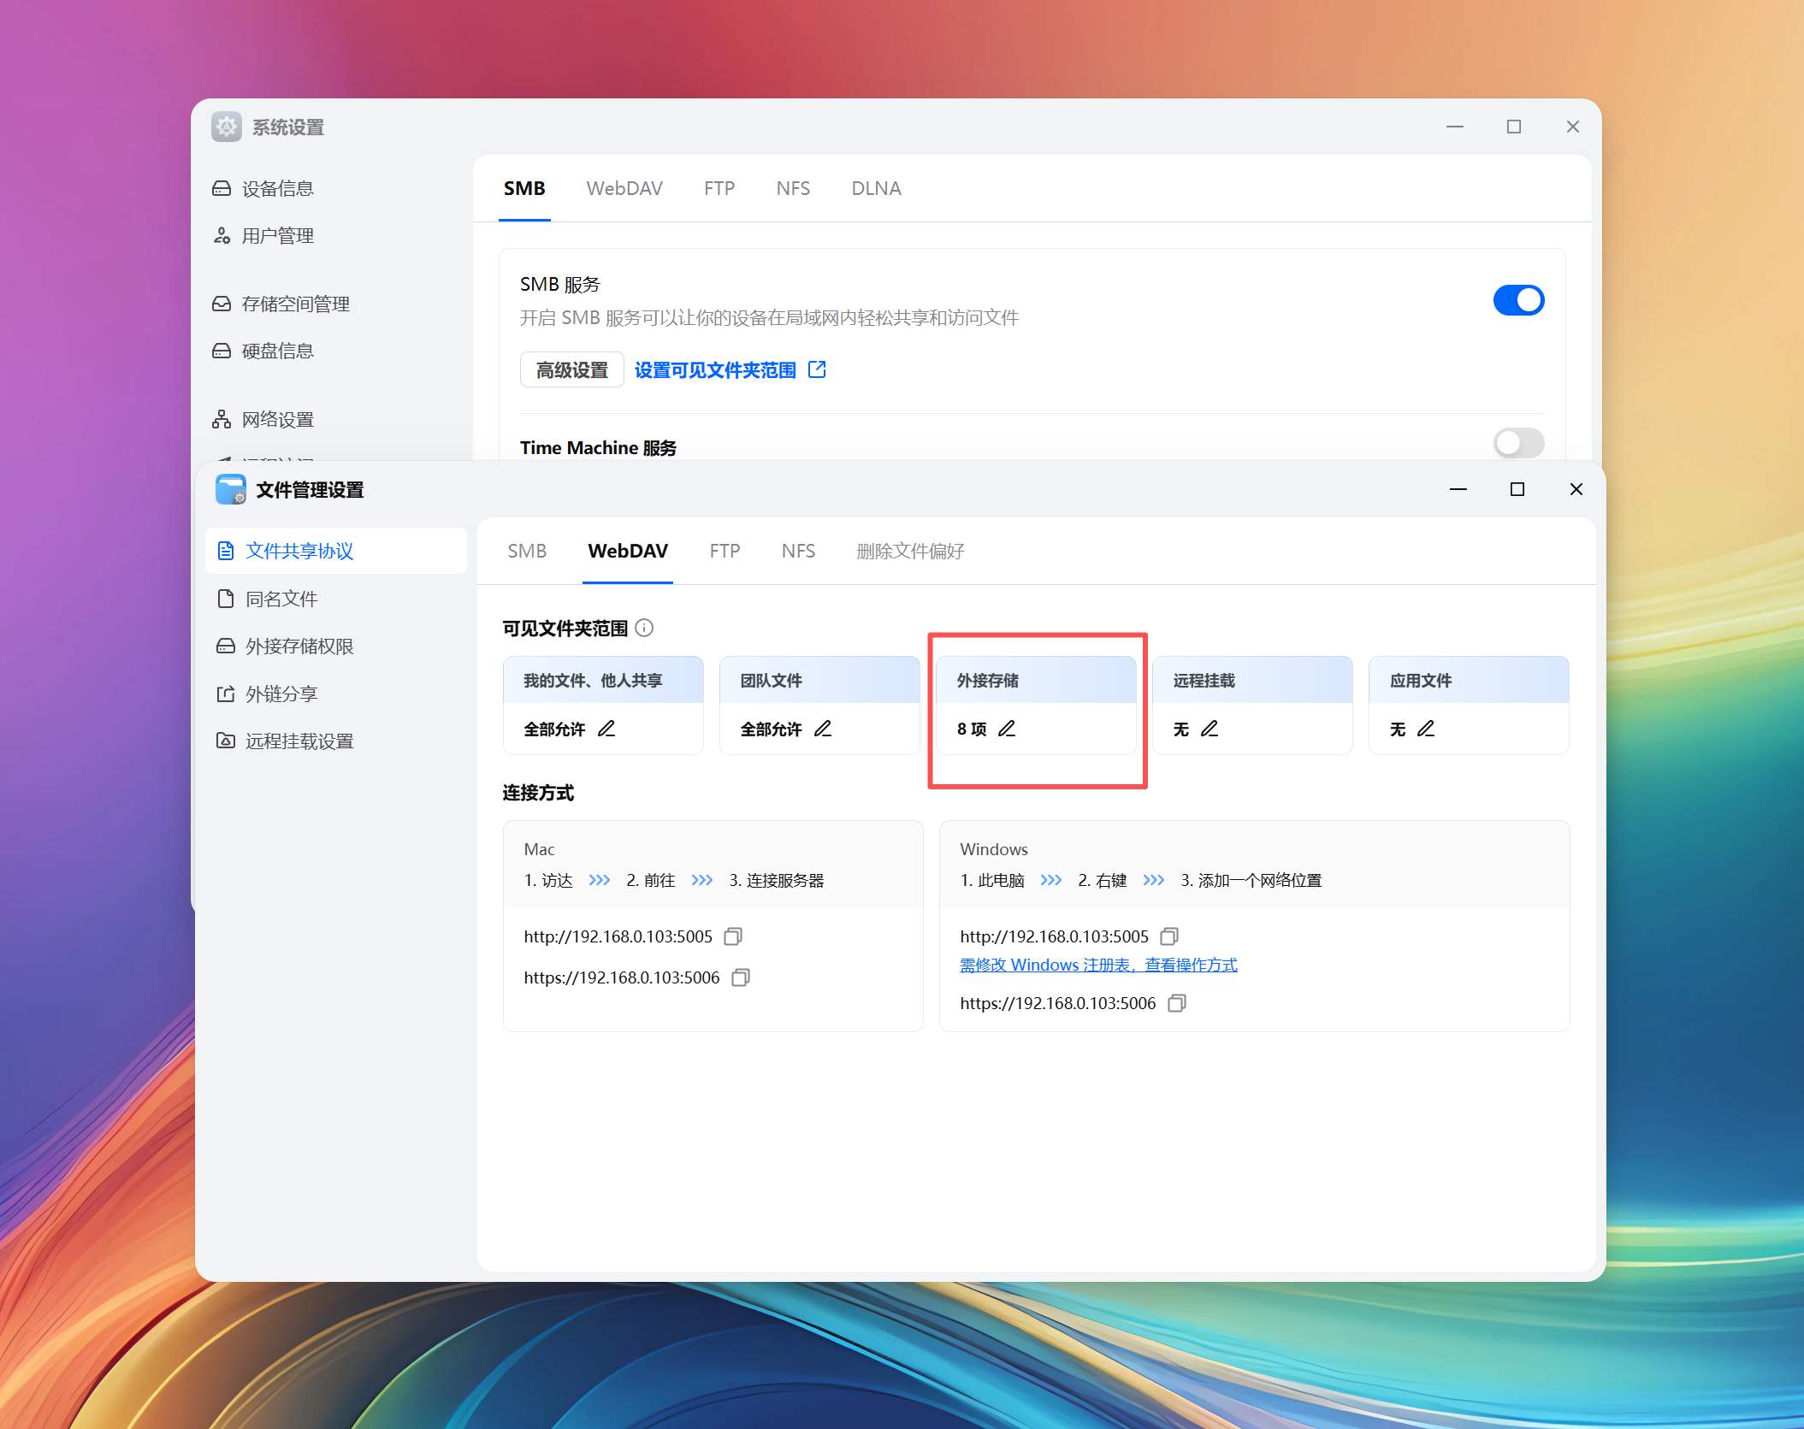The image size is (1804, 1429).
Task: Open 删除文件偏好 tab
Action: 910,552
